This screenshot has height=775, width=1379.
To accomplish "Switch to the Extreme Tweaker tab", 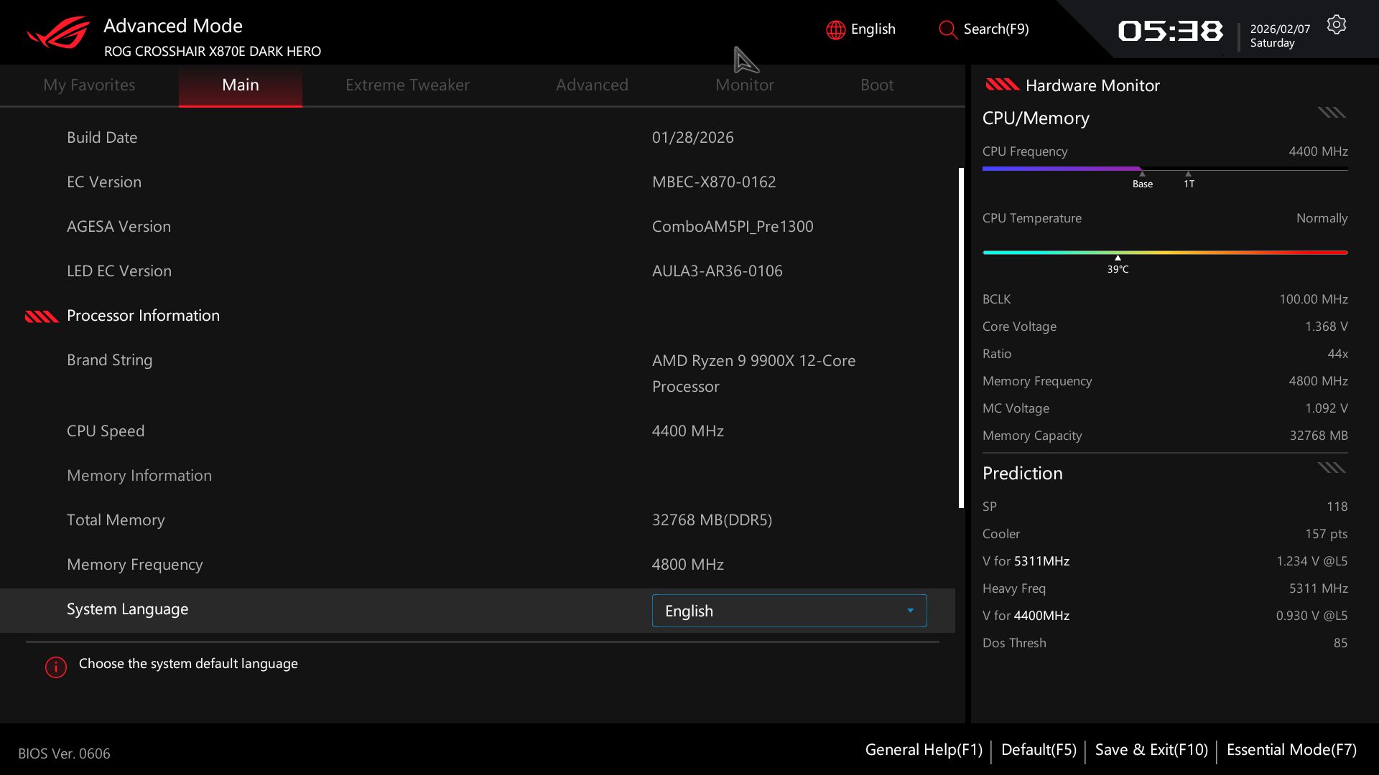I will (x=407, y=85).
